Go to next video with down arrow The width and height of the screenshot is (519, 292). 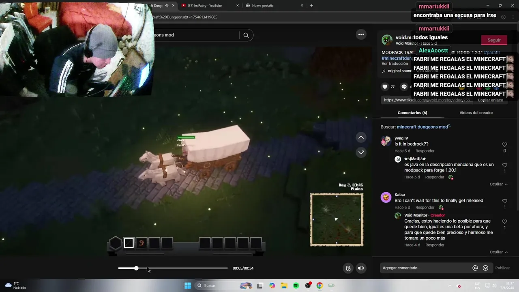361,152
